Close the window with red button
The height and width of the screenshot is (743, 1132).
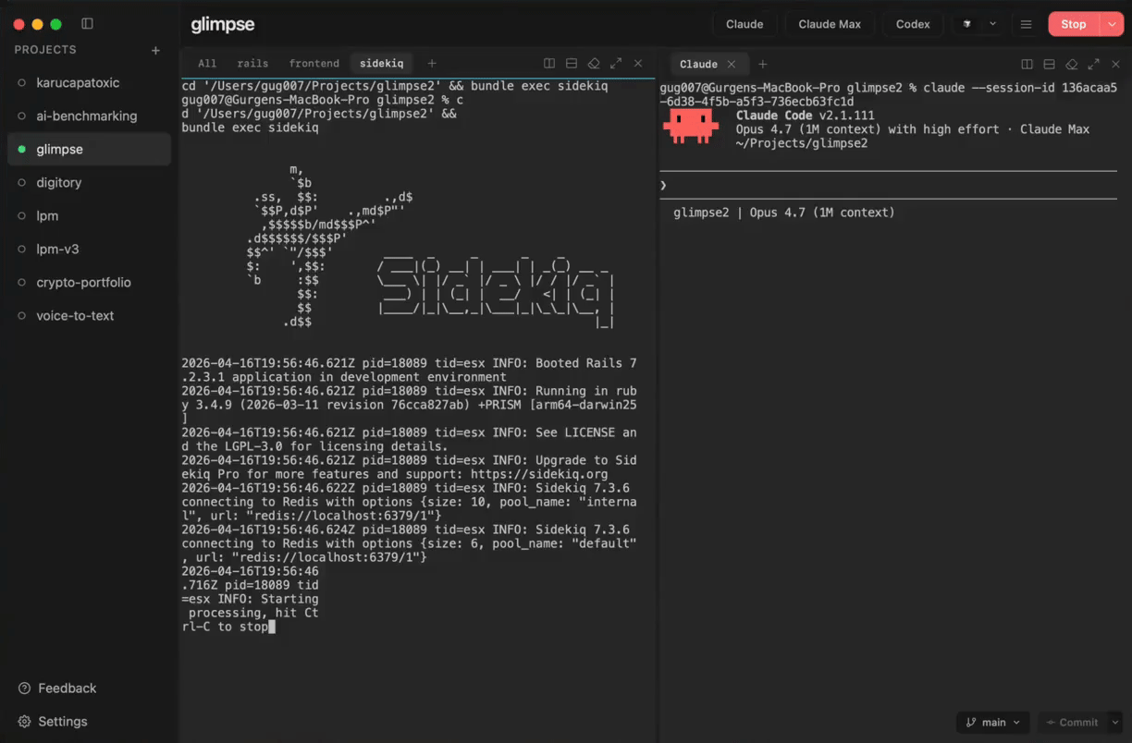tap(18, 24)
